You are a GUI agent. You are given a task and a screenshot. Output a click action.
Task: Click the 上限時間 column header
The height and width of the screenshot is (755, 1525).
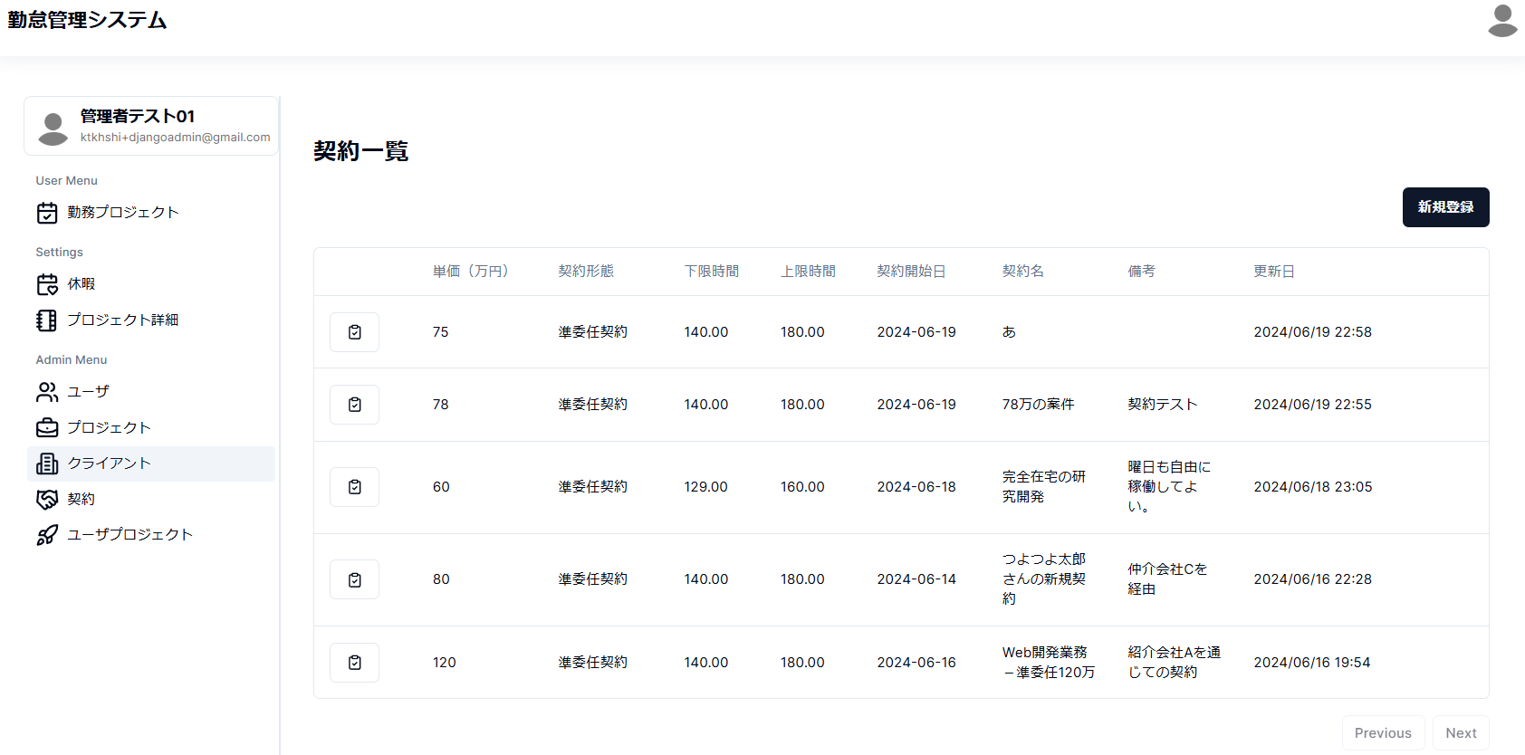pyautogui.click(x=809, y=272)
